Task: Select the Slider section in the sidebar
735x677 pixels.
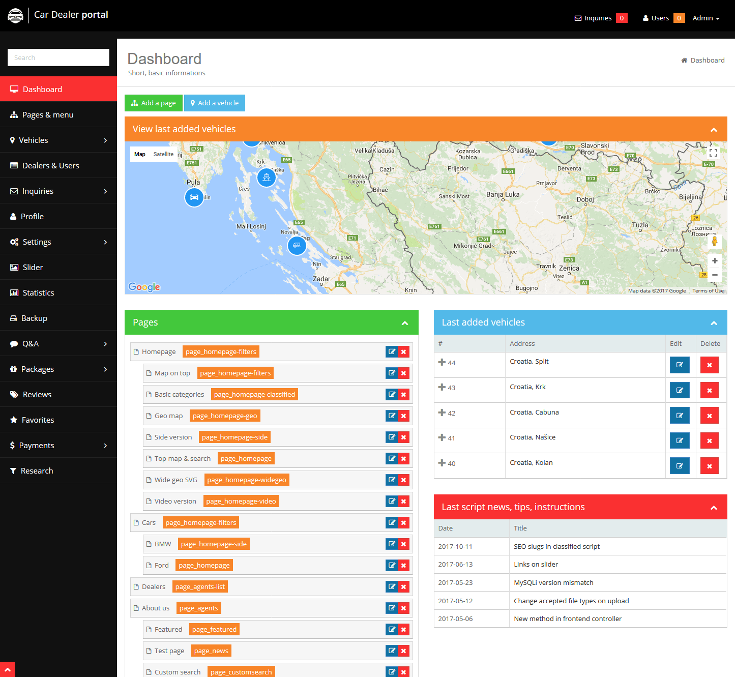Action: point(33,267)
